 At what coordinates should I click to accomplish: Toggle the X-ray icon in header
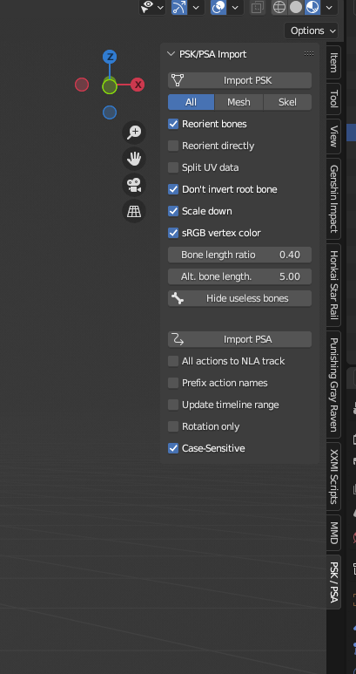(x=258, y=7)
